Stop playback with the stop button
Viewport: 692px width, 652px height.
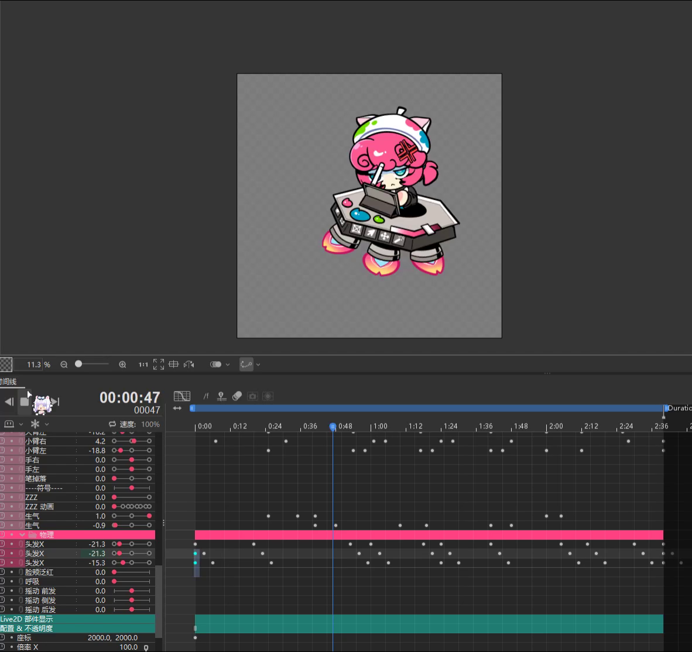pyautogui.click(x=25, y=402)
